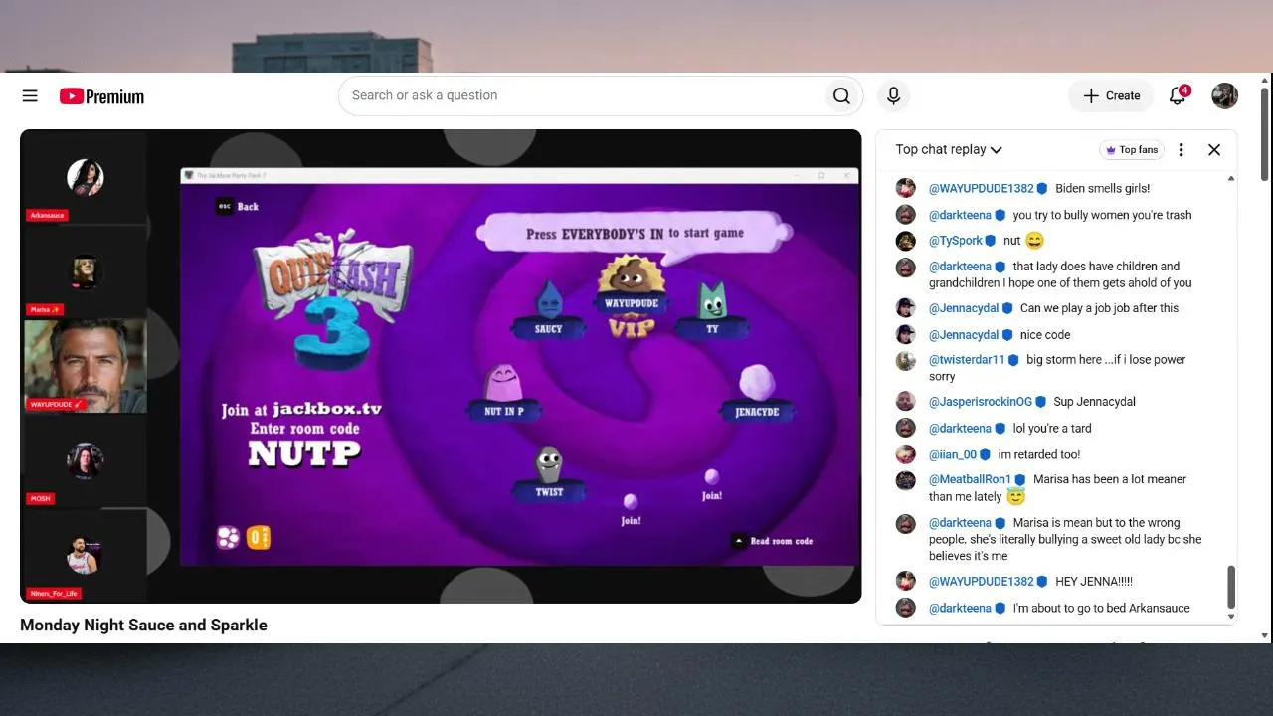Viewport: 1273px width, 716px height.
Task: Click @iian_00's chat avatar
Action: pyautogui.click(x=905, y=454)
